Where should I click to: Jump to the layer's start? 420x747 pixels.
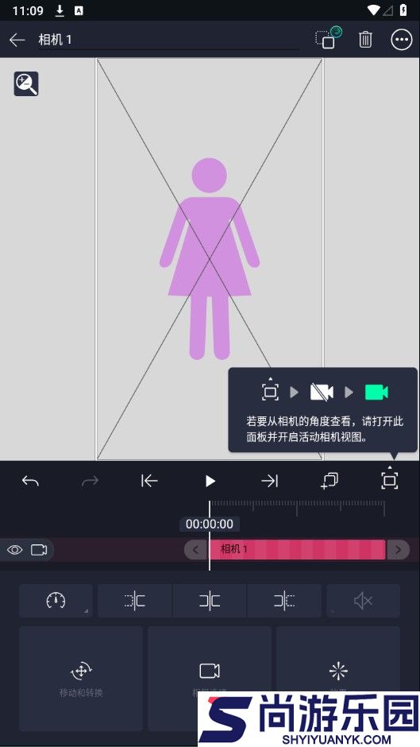point(149,481)
